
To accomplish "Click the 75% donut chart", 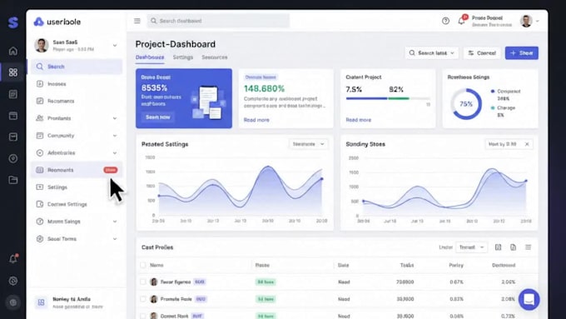I will (x=466, y=104).
